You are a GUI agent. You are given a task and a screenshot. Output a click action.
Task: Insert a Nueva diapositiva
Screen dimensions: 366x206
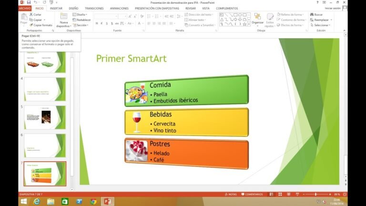point(64,21)
